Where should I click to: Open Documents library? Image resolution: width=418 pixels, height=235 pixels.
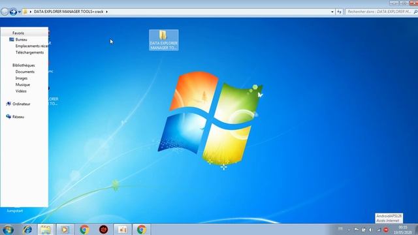25,72
